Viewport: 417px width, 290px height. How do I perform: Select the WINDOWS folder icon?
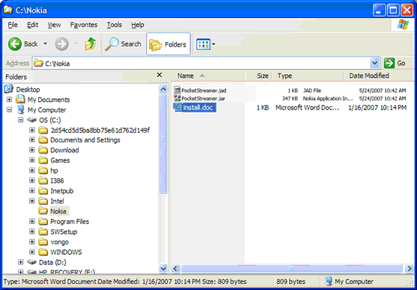pyautogui.click(x=43, y=252)
